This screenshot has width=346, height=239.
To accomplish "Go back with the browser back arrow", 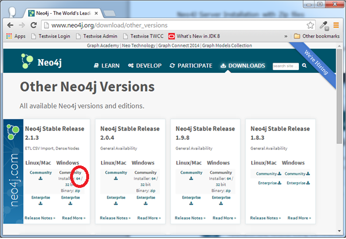I will coord(10,25).
